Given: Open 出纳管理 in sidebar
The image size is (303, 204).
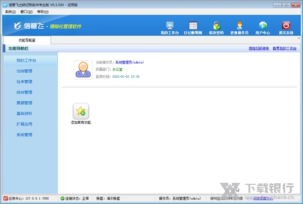Looking at the screenshot, I should coord(24,71).
